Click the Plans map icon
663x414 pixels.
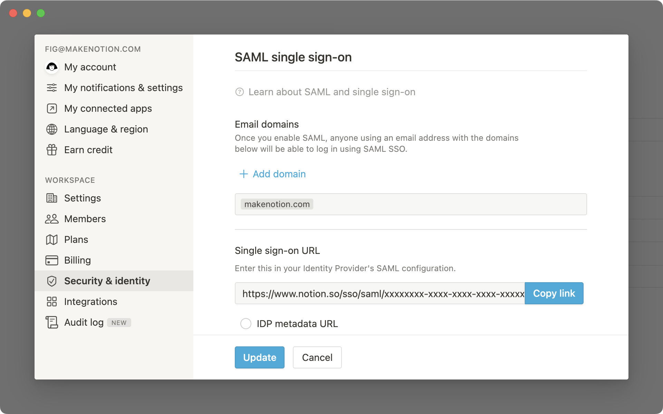click(x=52, y=239)
